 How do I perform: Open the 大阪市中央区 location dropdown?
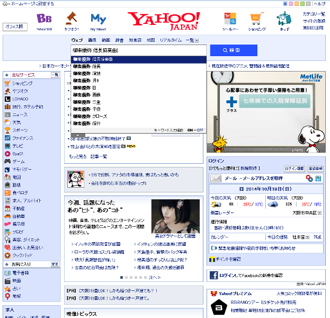coord(319,213)
